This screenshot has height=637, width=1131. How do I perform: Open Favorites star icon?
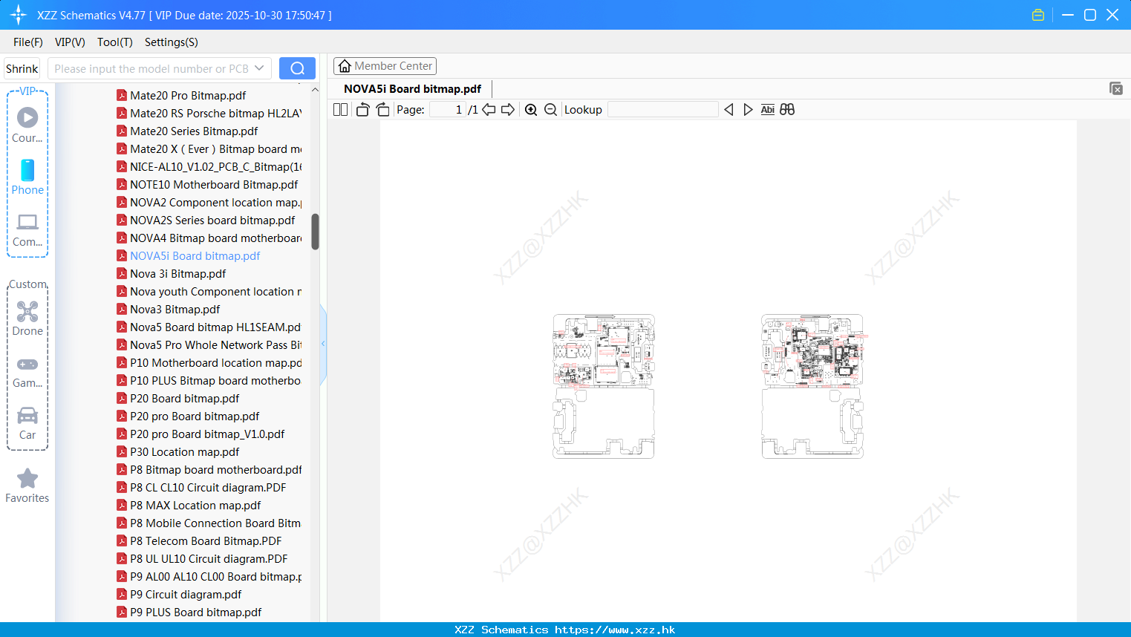(27, 486)
